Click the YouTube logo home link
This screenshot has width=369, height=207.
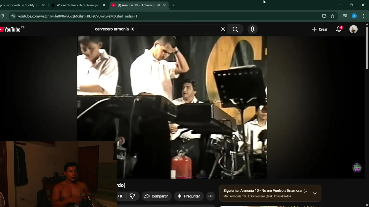10,29
